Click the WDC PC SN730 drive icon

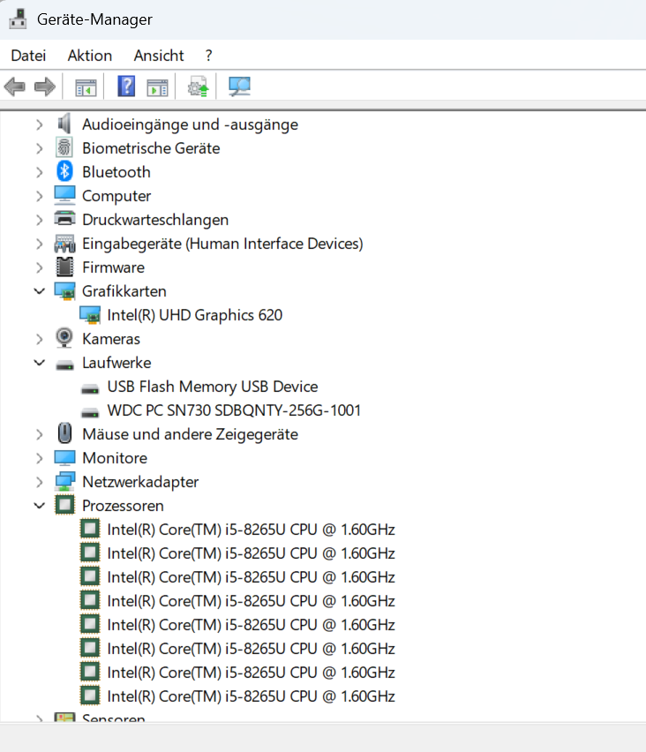click(x=90, y=413)
